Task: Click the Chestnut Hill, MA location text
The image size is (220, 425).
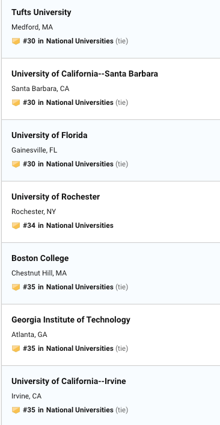Action: (39, 273)
